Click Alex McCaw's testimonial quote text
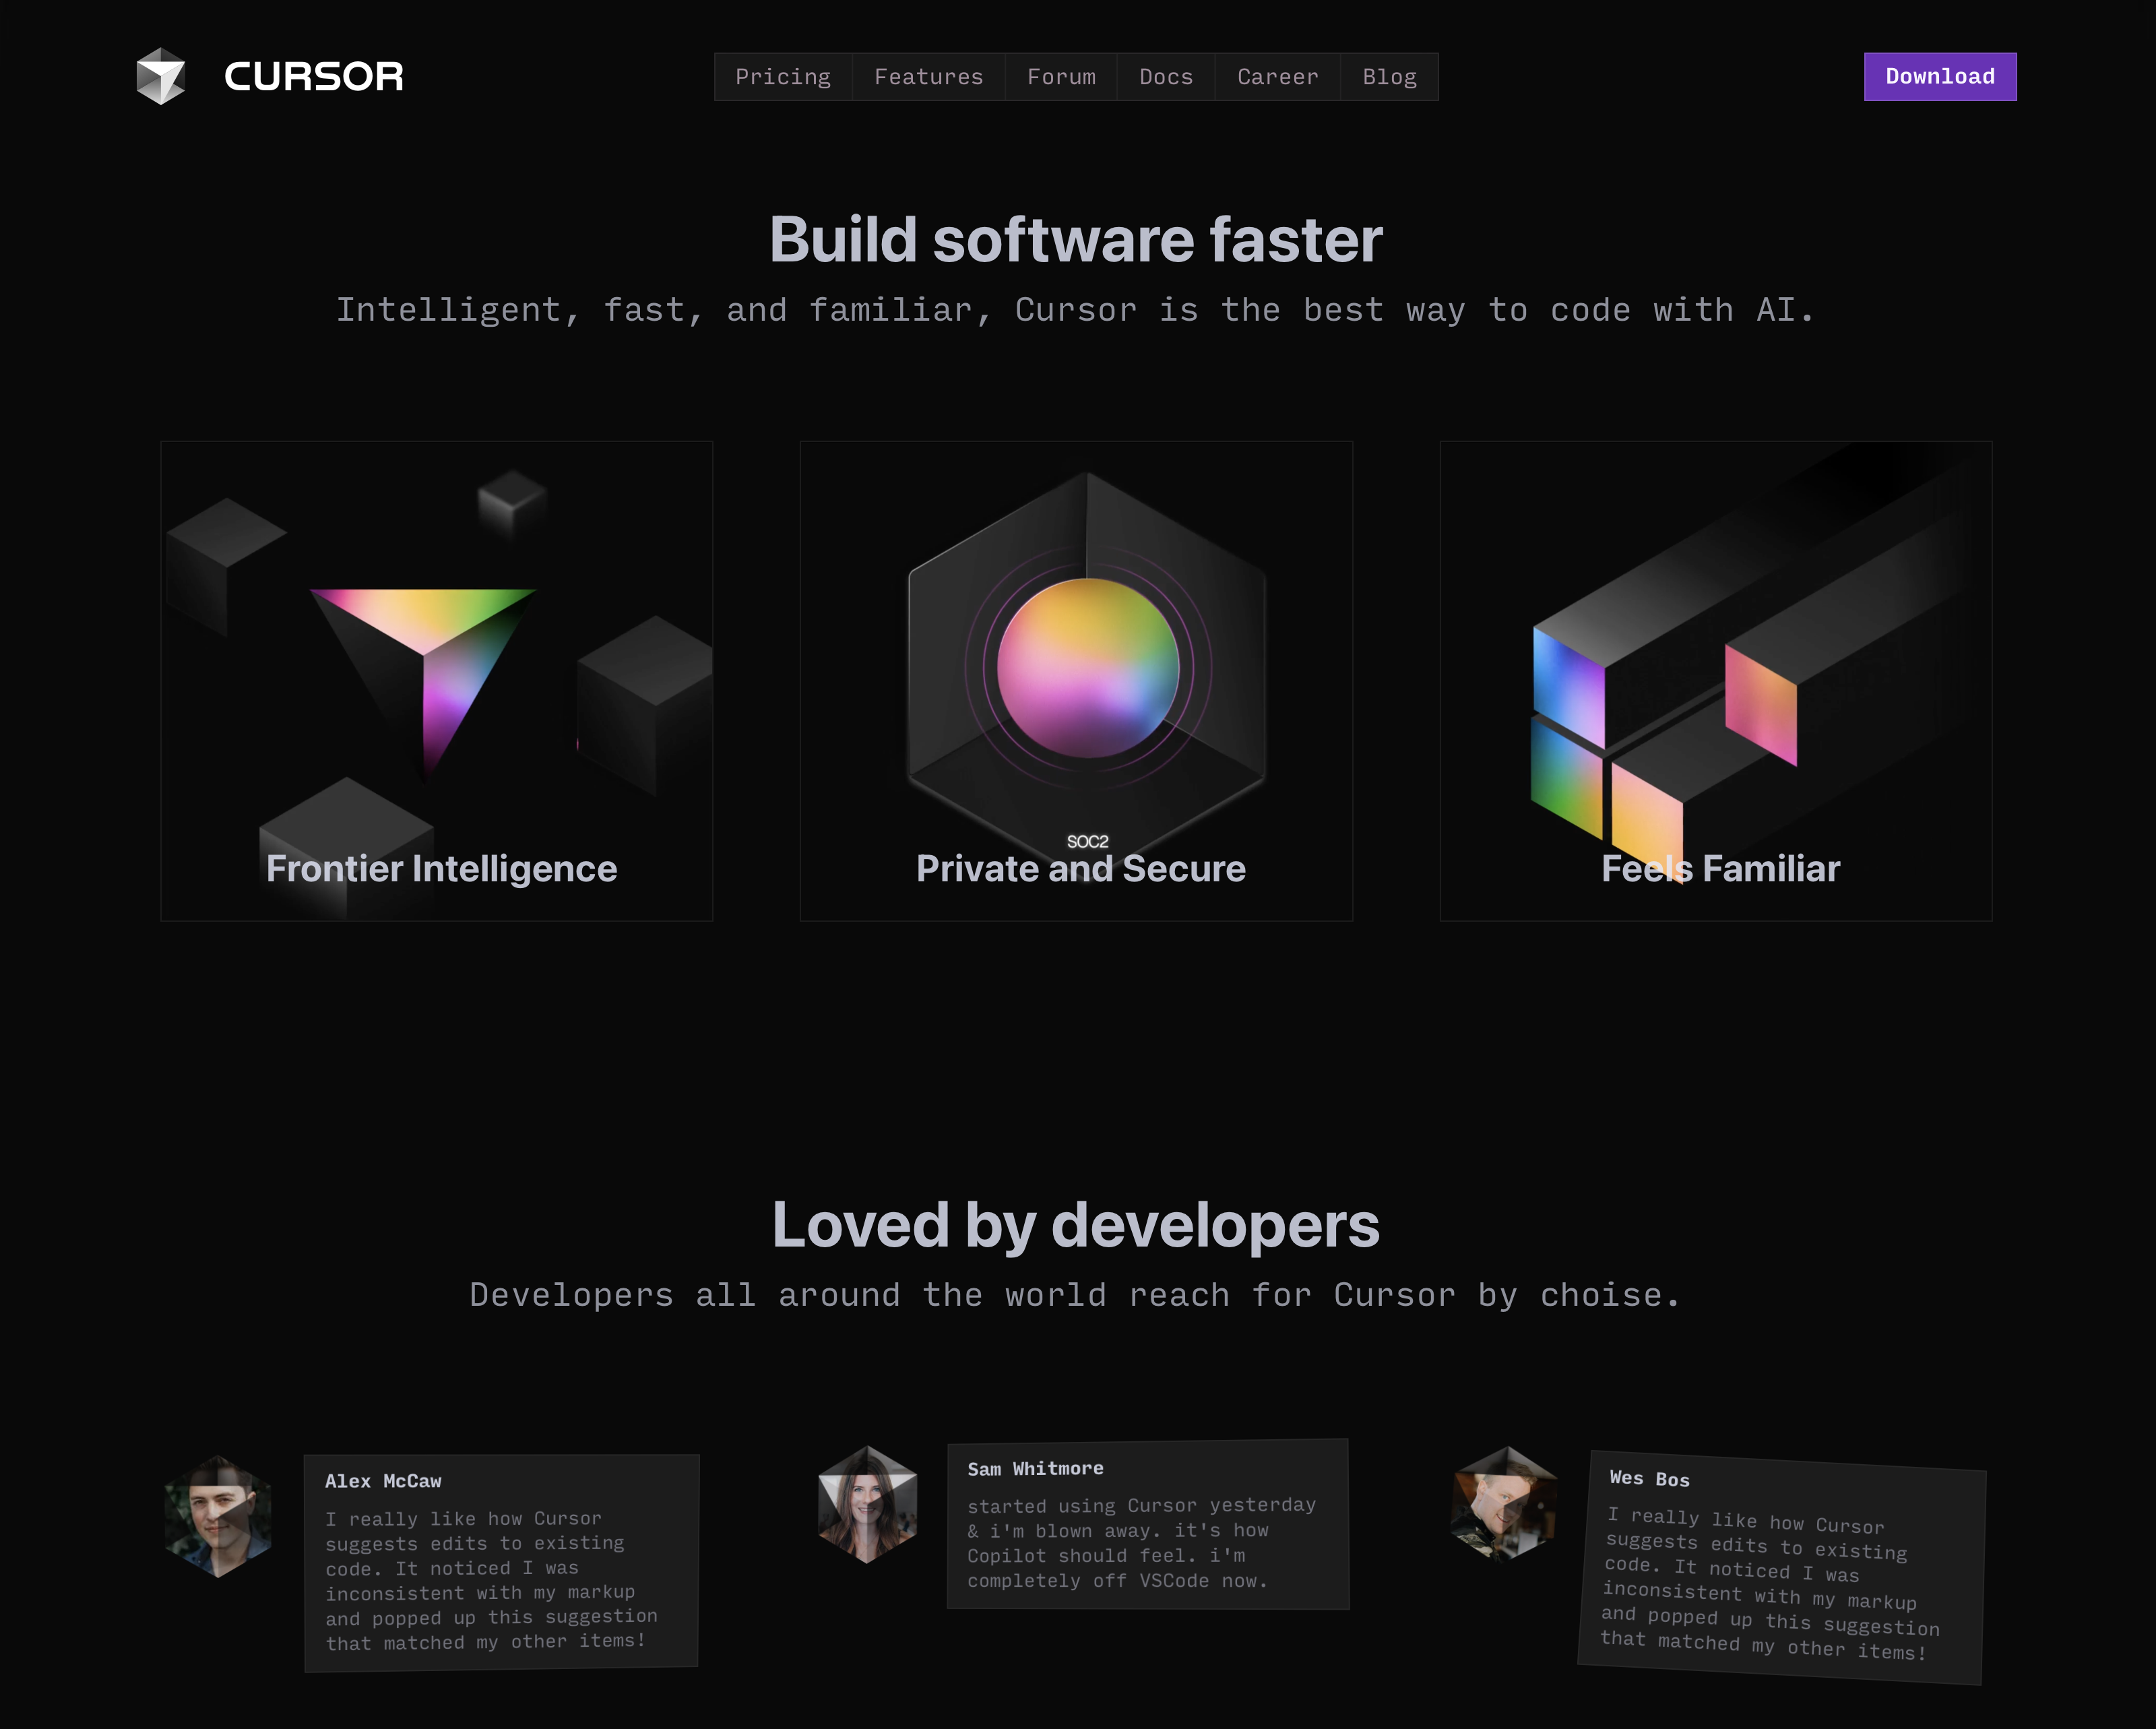This screenshot has height=1729, width=2156. [x=492, y=1580]
